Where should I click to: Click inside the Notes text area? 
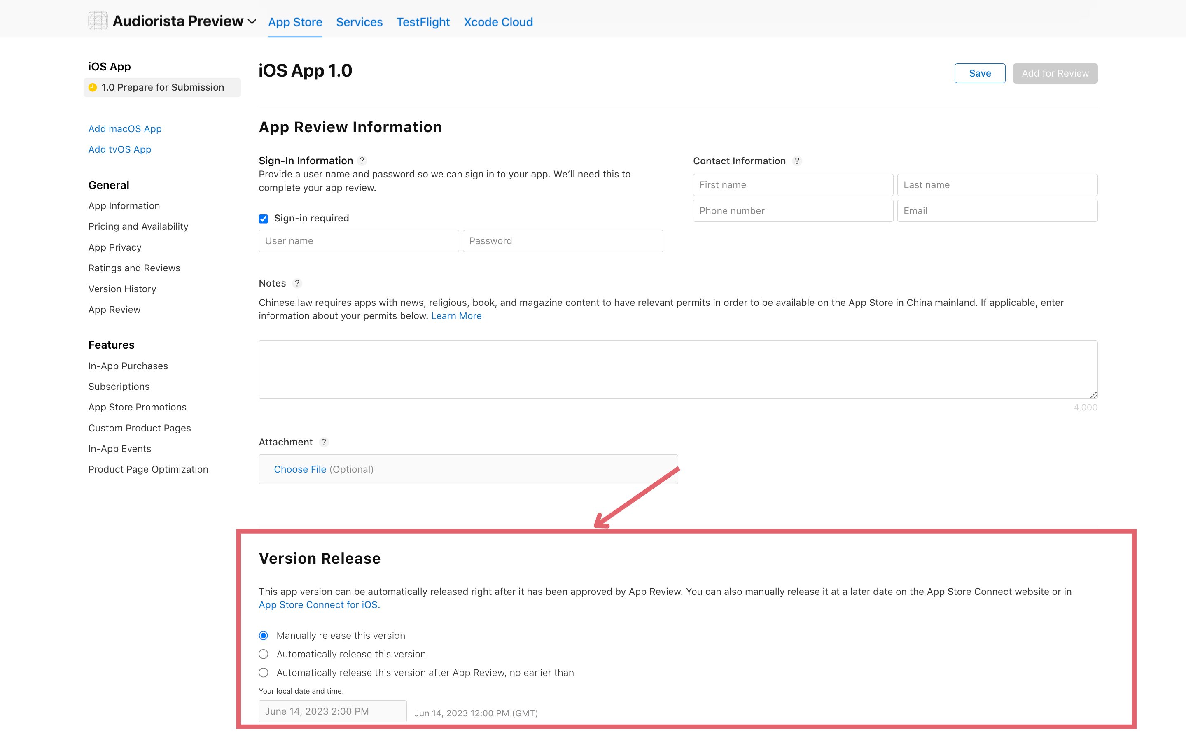click(678, 370)
